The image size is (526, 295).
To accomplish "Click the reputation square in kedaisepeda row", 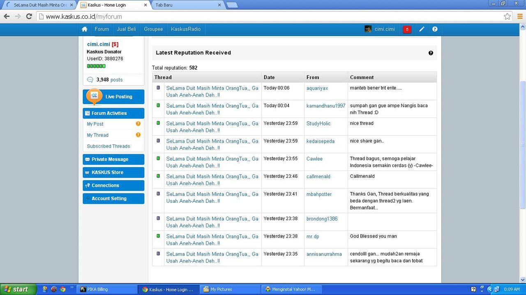I will coord(158,141).
